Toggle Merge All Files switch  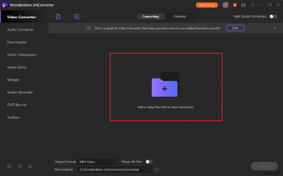149,162
